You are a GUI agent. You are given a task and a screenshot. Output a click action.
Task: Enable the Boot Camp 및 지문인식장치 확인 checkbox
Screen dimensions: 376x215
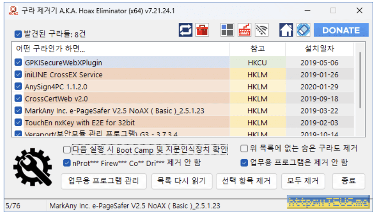67,150
